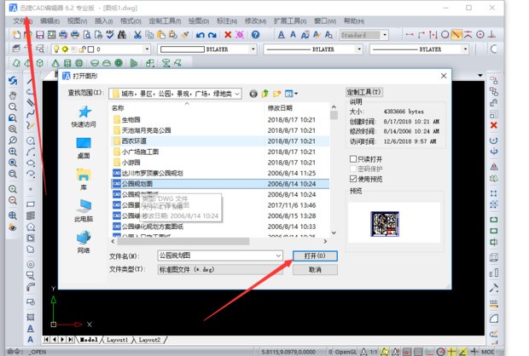
Task: Enable the 只读打开 checkbox
Action: pos(354,159)
